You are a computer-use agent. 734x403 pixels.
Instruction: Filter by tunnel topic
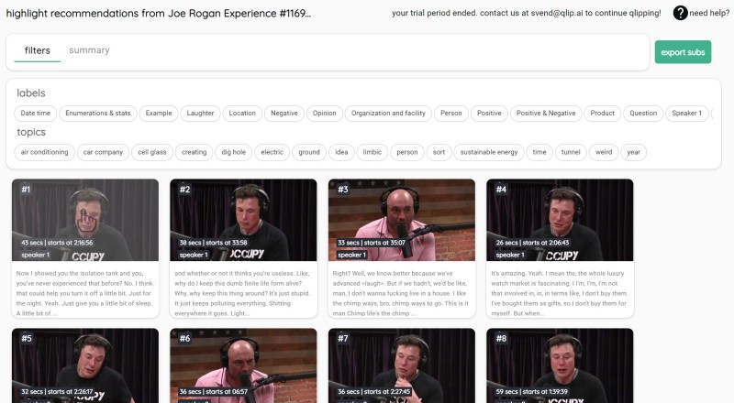tap(571, 152)
